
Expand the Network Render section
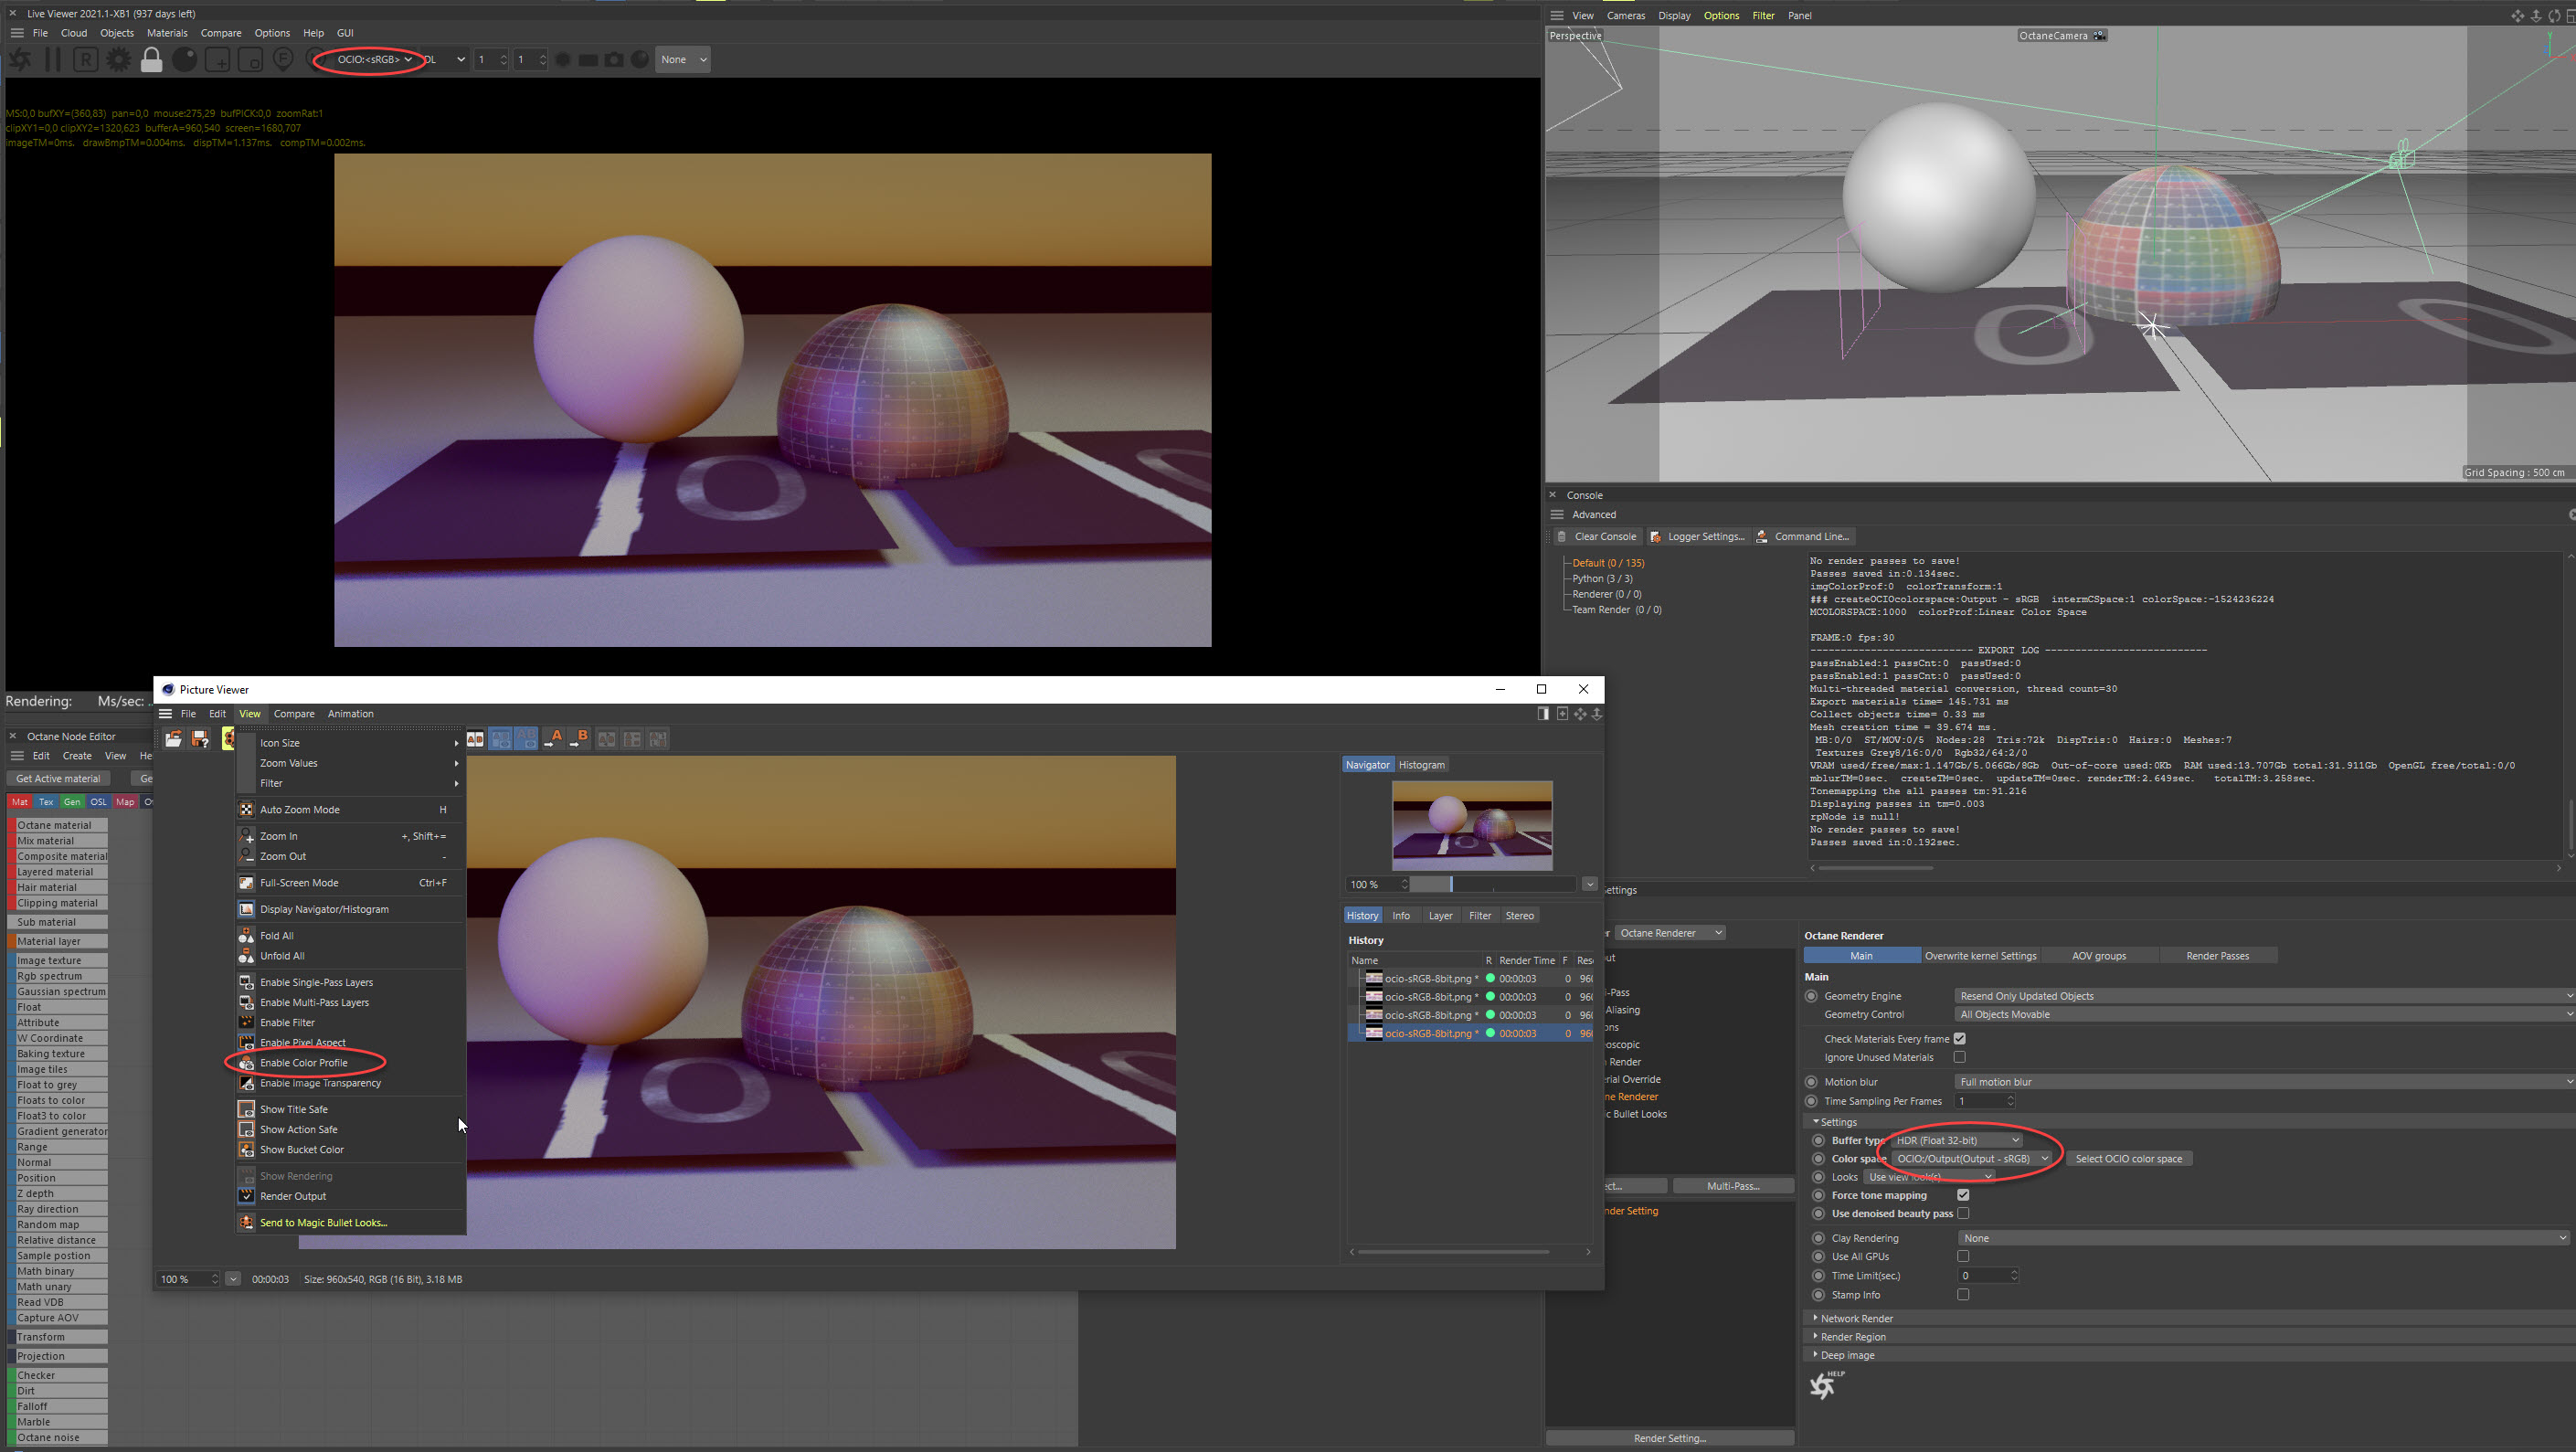tap(1856, 1318)
